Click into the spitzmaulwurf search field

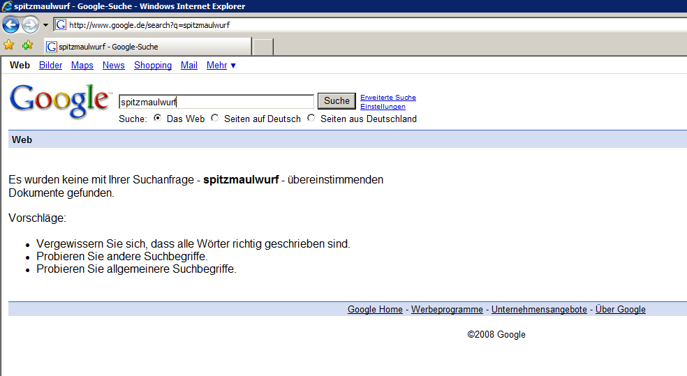[216, 102]
